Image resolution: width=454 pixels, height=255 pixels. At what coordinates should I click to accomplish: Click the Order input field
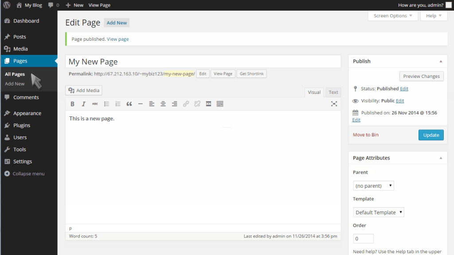(363, 238)
